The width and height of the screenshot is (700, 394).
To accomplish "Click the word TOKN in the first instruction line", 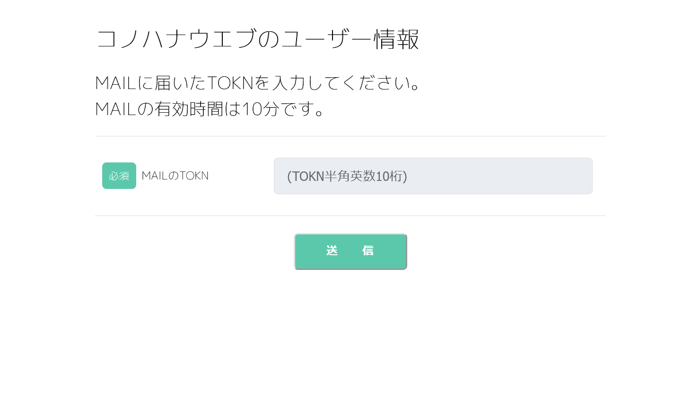I will [231, 83].
